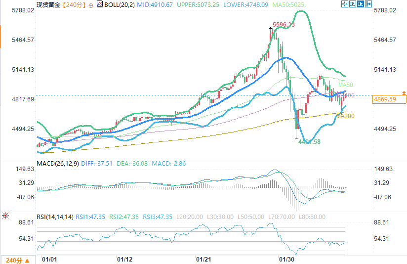Click the 01/21 date on the time axis
Screen dimensions: 407x264
pos(204,259)
